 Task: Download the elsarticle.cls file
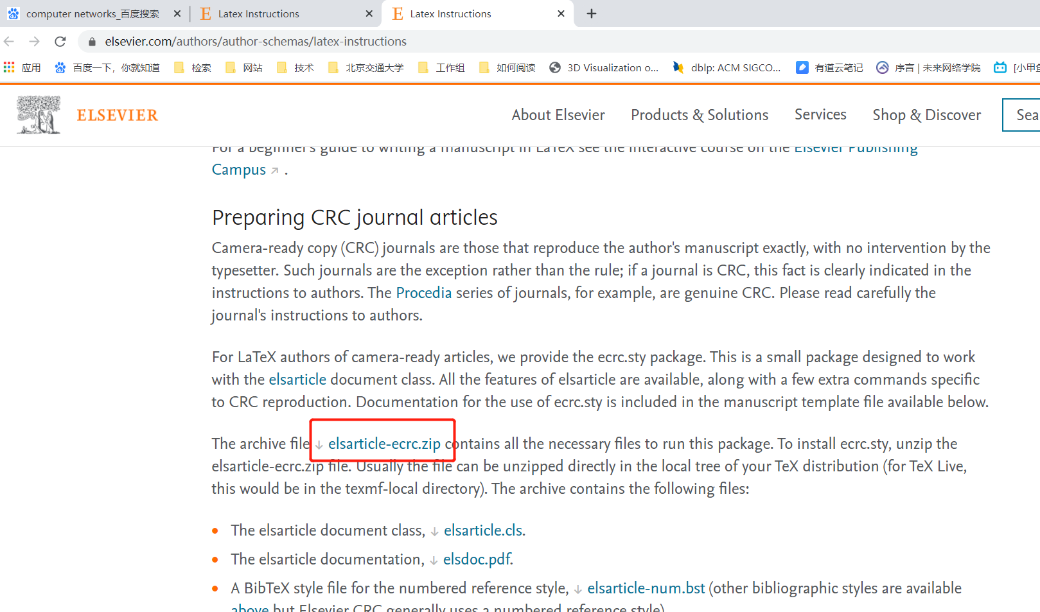483,530
